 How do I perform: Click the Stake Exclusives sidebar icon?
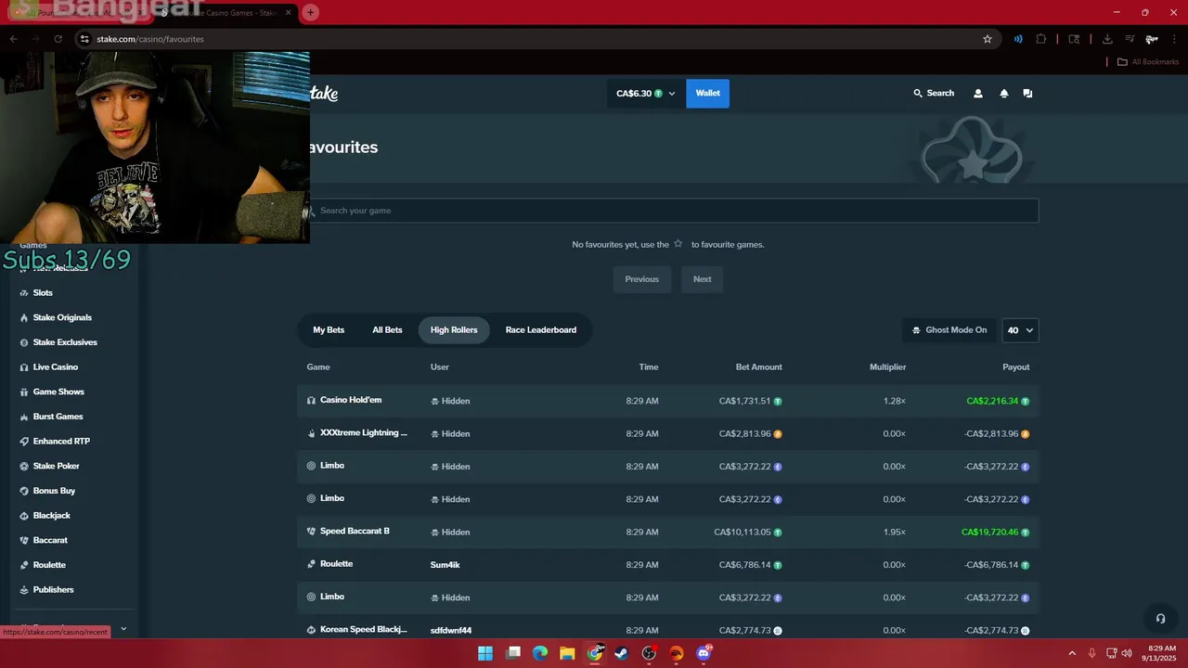point(24,342)
